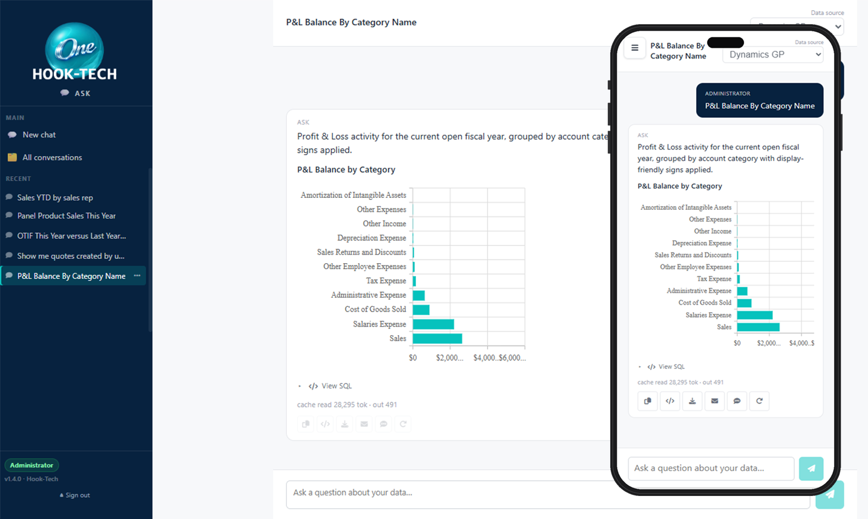Click the Sales bar in desktop chart
The image size is (868, 519).
437,339
